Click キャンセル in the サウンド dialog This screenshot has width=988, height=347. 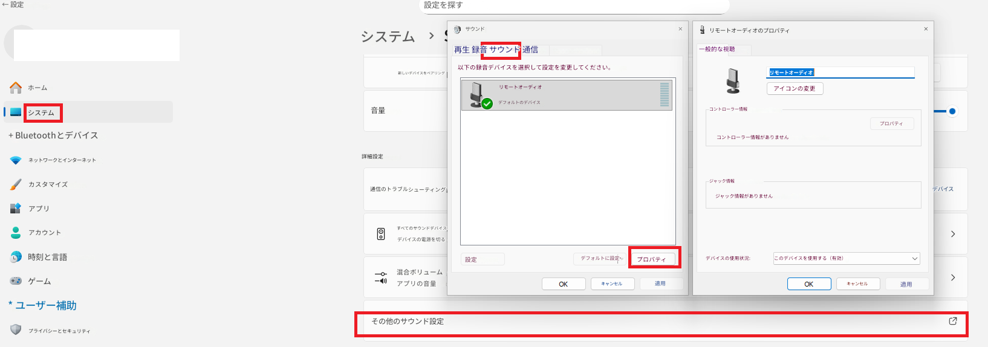612,284
